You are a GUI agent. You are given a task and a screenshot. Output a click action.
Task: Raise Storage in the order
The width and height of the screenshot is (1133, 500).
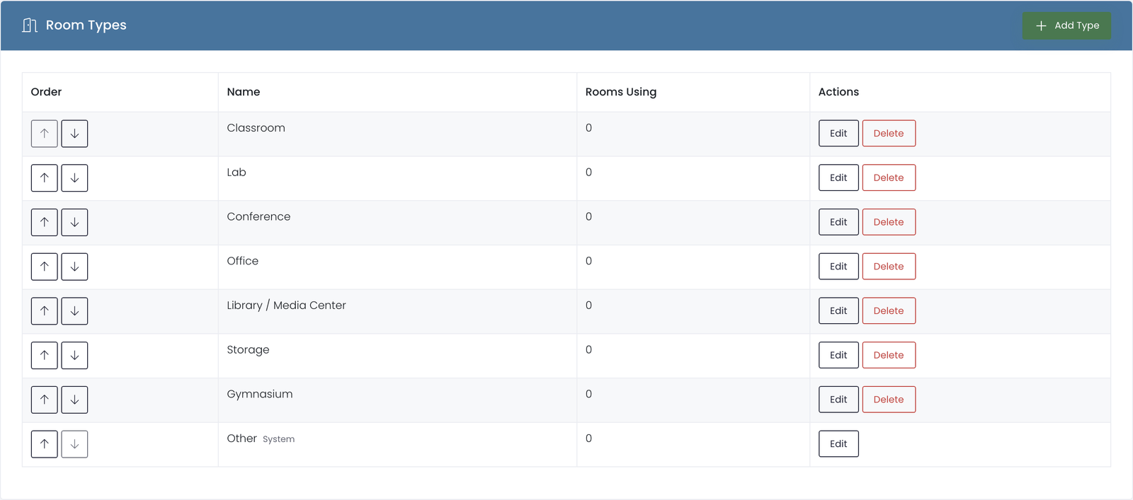[x=45, y=355]
